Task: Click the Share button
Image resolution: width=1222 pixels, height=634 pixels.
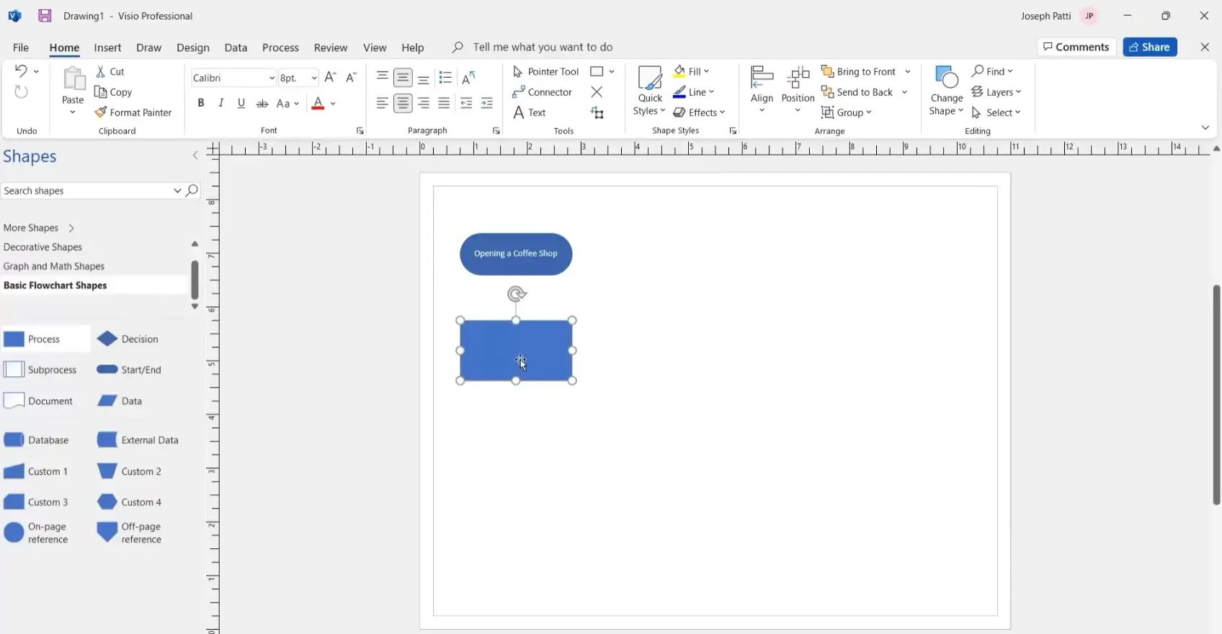Action: point(1149,47)
